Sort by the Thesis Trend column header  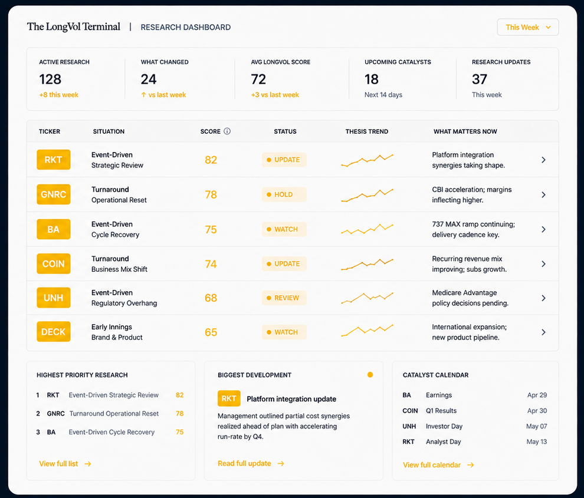pyautogui.click(x=367, y=131)
